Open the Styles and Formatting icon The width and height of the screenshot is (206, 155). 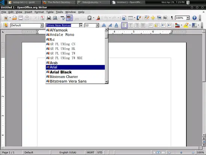[x=6, y=25]
